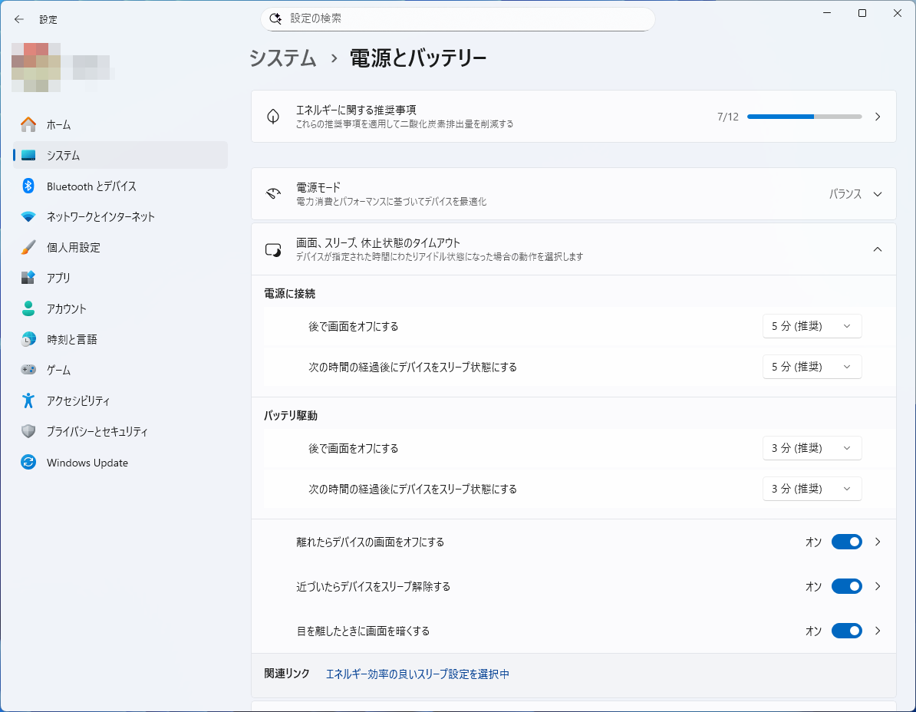916x712 pixels.
Task: Click the 個人用設定 brush icon
Action: click(25, 247)
